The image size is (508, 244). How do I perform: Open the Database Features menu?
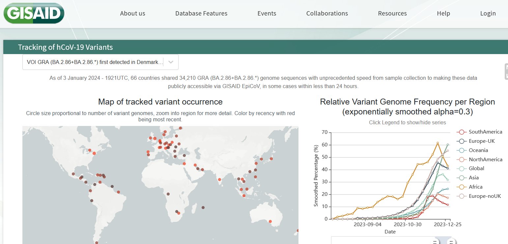[201, 14]
